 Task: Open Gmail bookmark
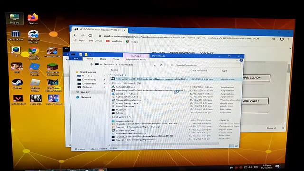coord(95,41)
